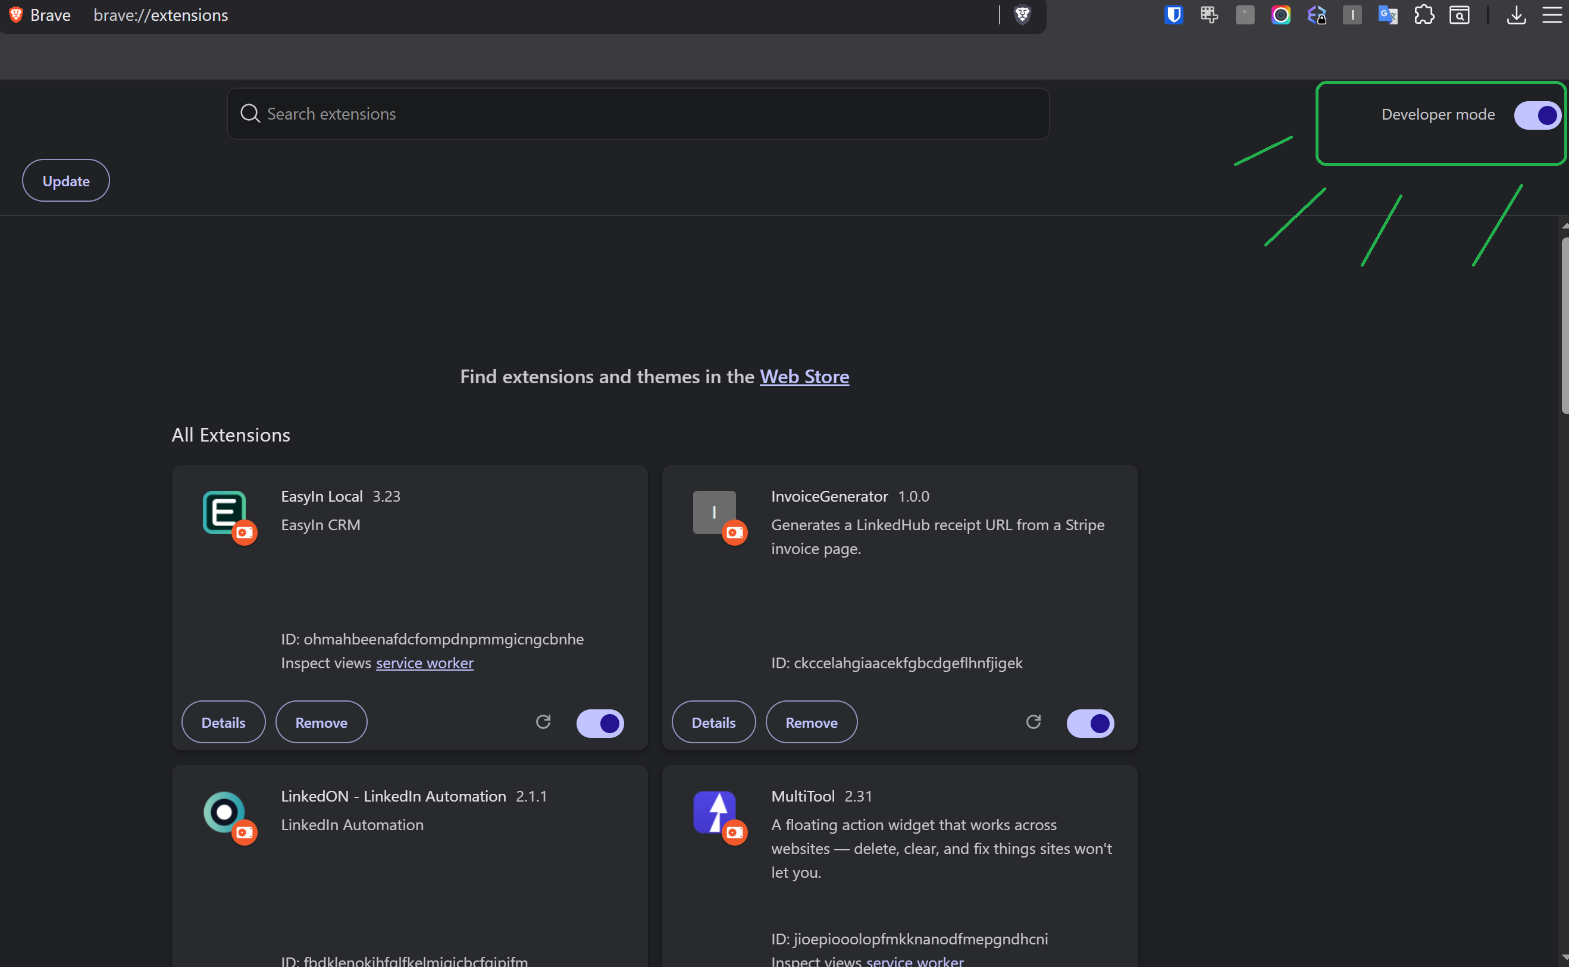Screen dimensions: 1569x967
Task: Click the MultiTool extension ID text
Action: pos(910,939)
